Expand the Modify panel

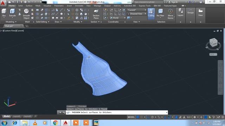point(78,22)
